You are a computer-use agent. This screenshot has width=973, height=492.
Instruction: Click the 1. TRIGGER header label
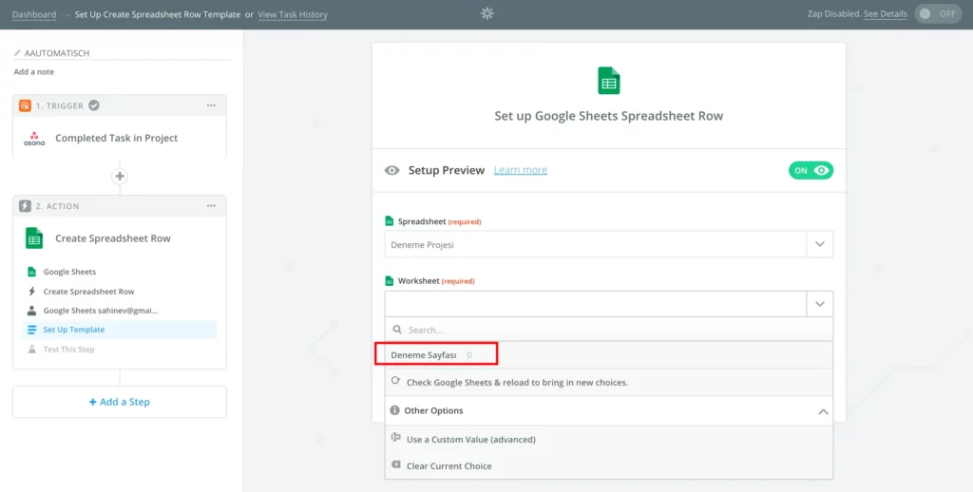pos(60,106)
